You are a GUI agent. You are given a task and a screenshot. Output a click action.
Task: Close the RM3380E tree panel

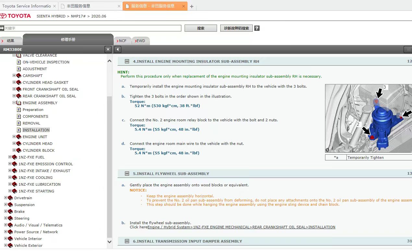(x=108, y=49)
